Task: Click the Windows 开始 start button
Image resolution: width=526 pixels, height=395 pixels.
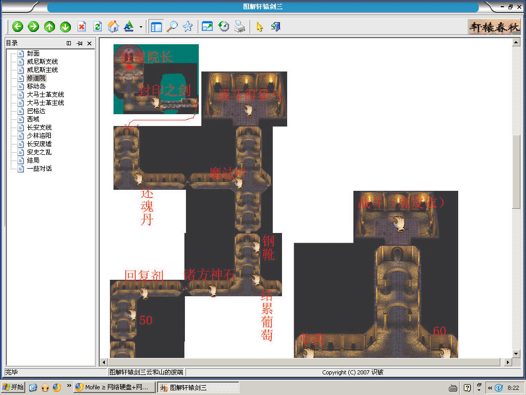Action: coord(13,387)
